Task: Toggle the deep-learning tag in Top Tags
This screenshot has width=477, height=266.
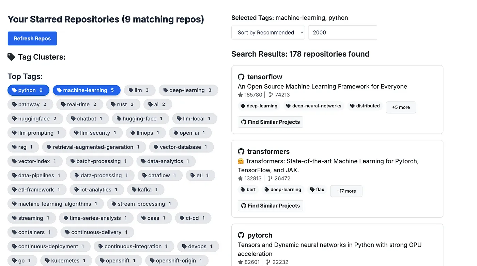Action: (x=188, y=90)
